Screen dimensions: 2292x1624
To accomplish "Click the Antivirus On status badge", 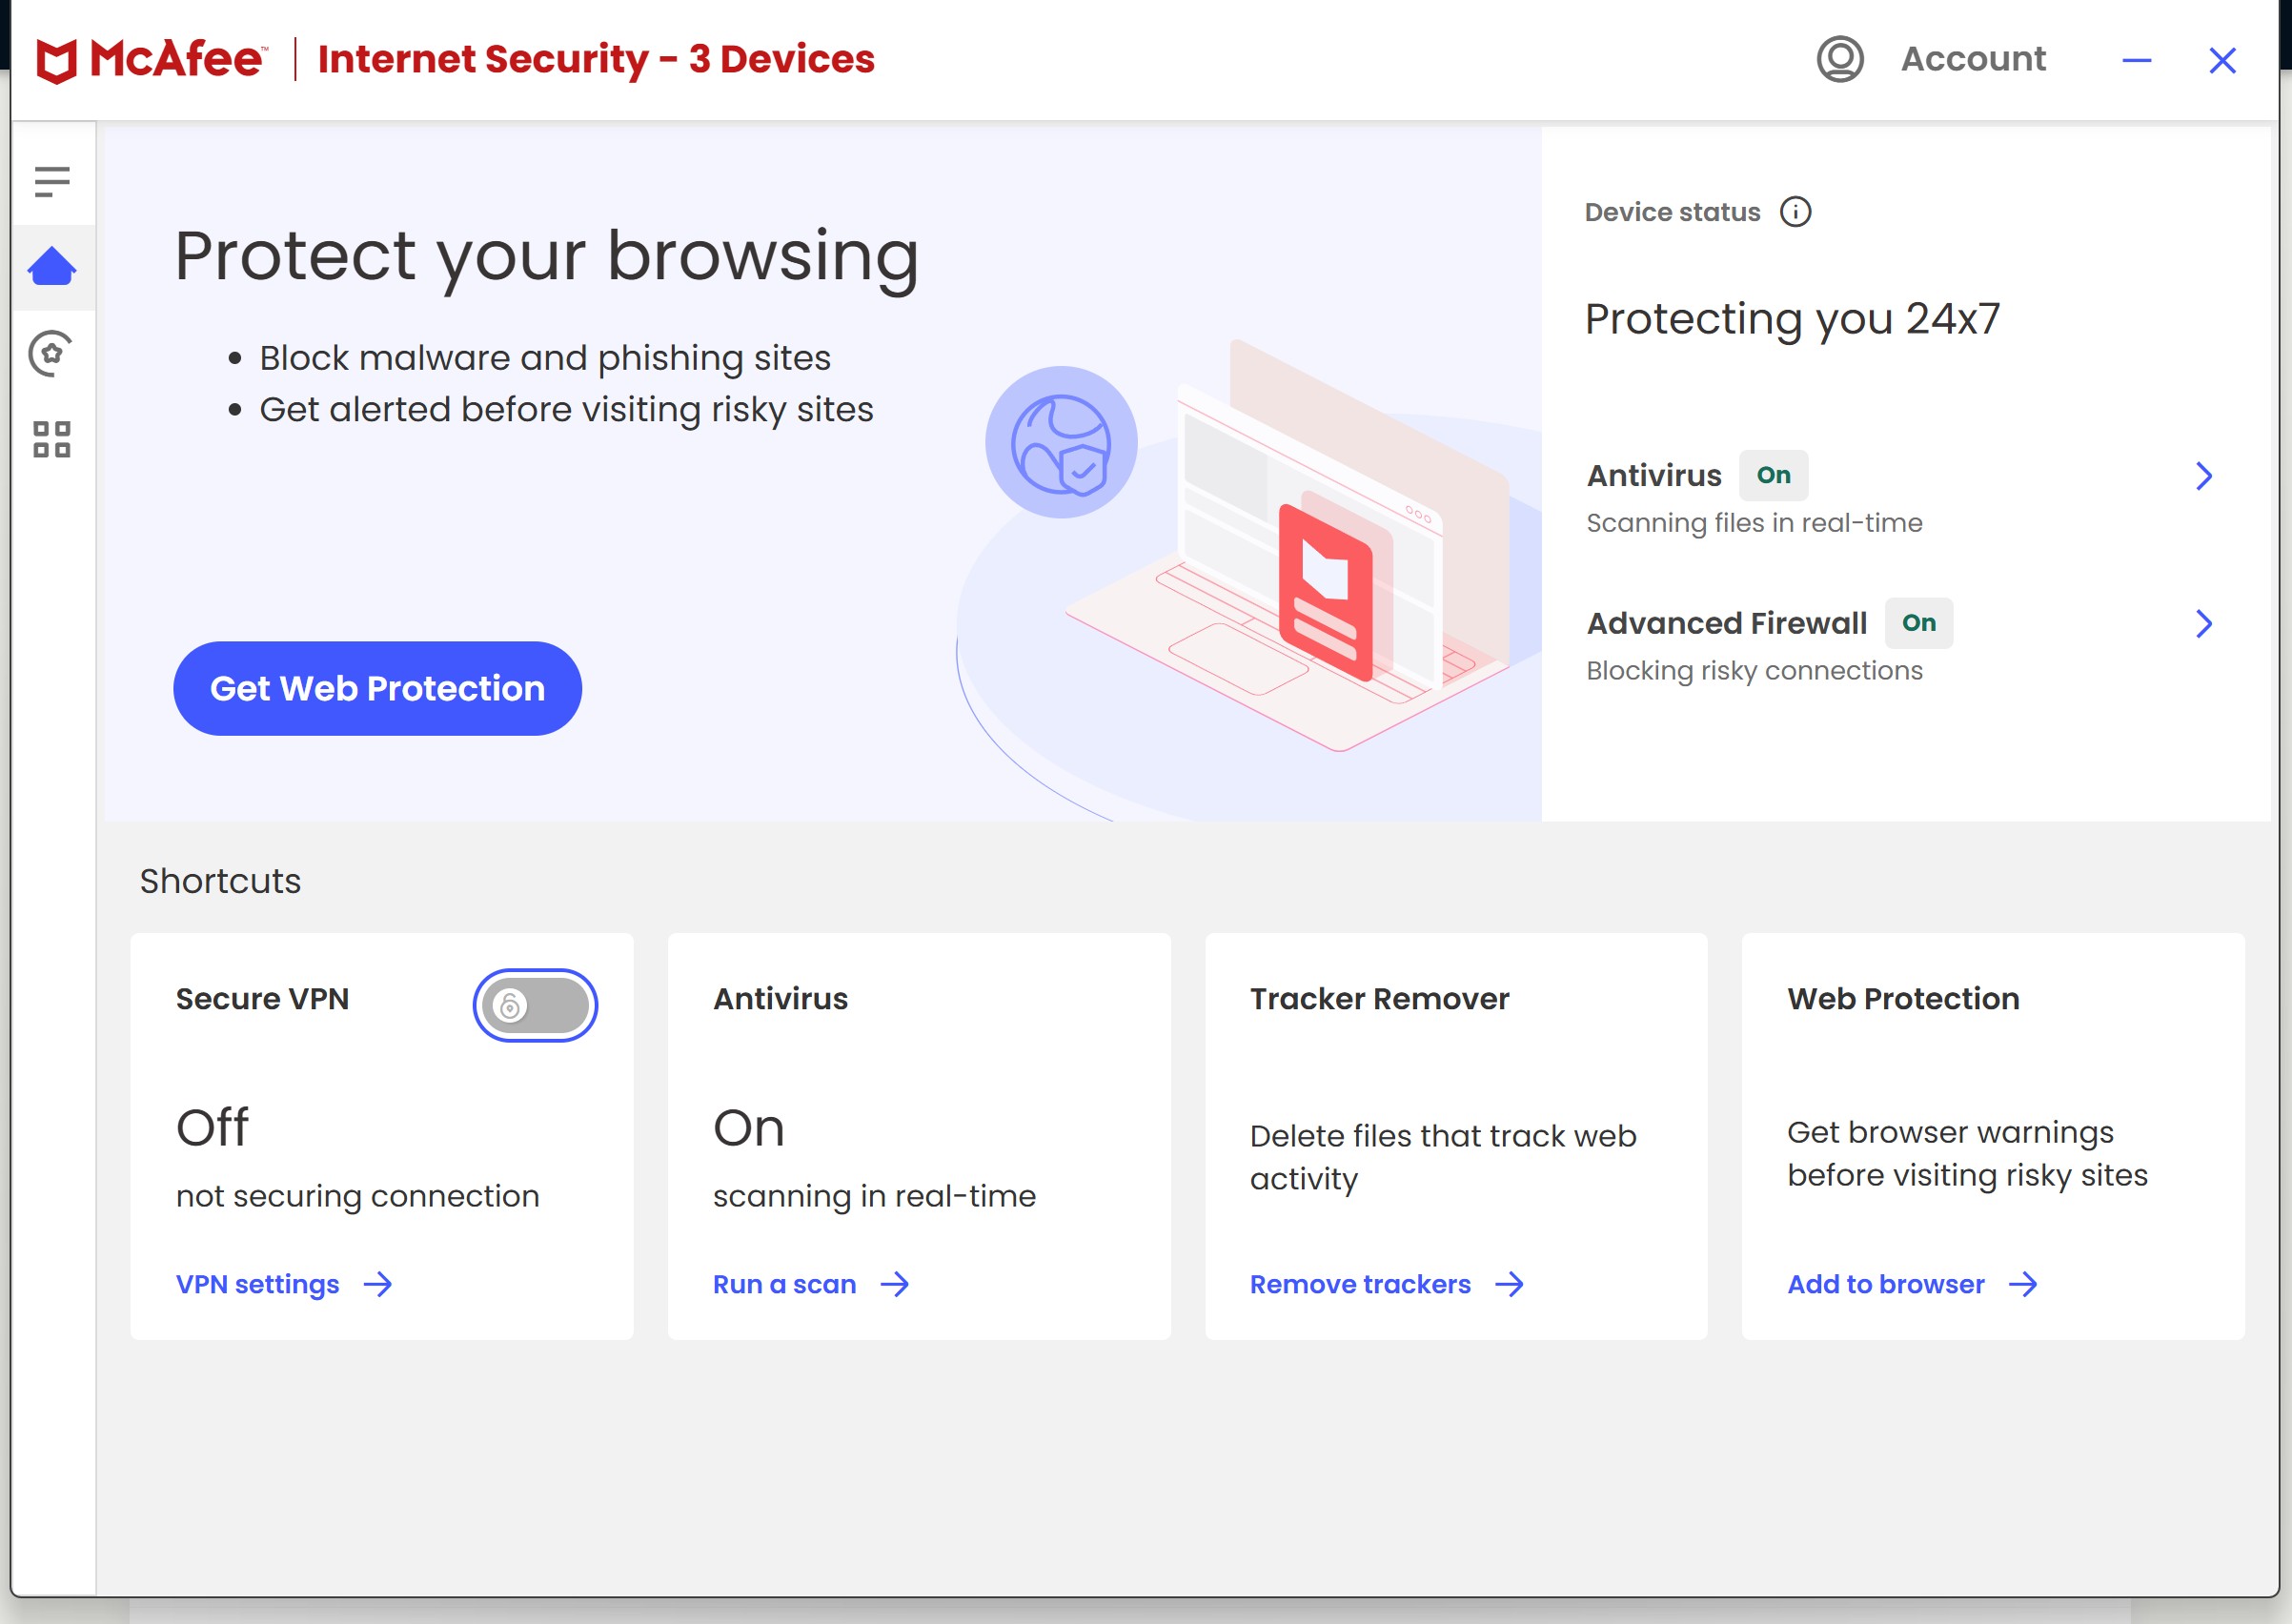I will [1774, 475].
